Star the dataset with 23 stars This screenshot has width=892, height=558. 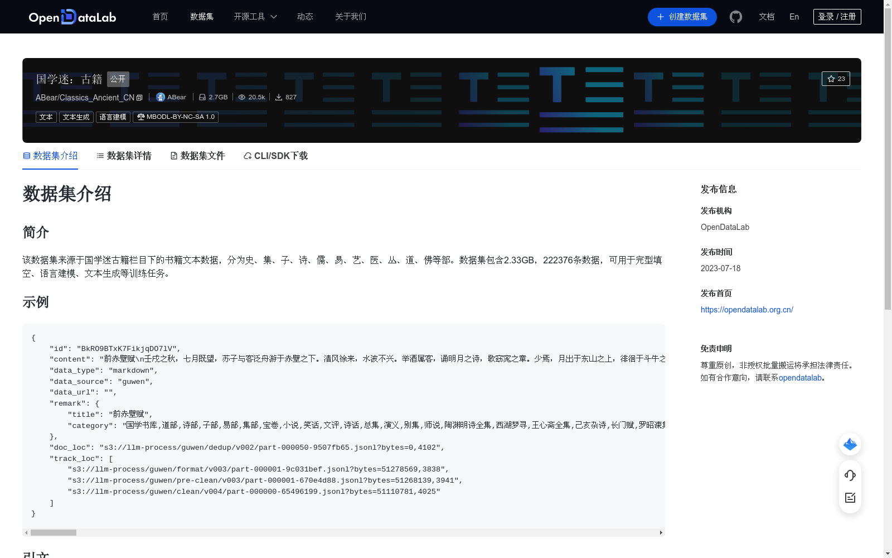tap(836, 79)
